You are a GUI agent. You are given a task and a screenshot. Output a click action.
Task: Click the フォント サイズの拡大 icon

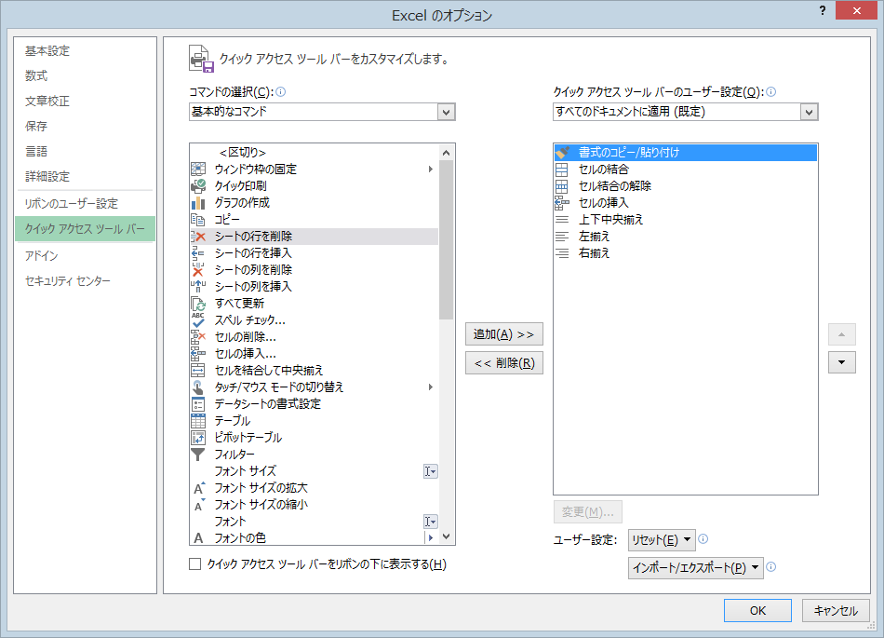(198, 487)
